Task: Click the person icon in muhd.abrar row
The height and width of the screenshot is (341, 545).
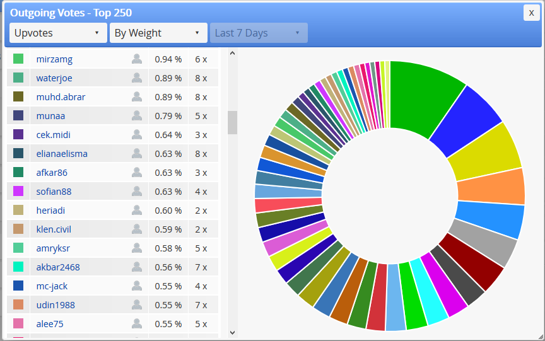Action: click(137, 97)
